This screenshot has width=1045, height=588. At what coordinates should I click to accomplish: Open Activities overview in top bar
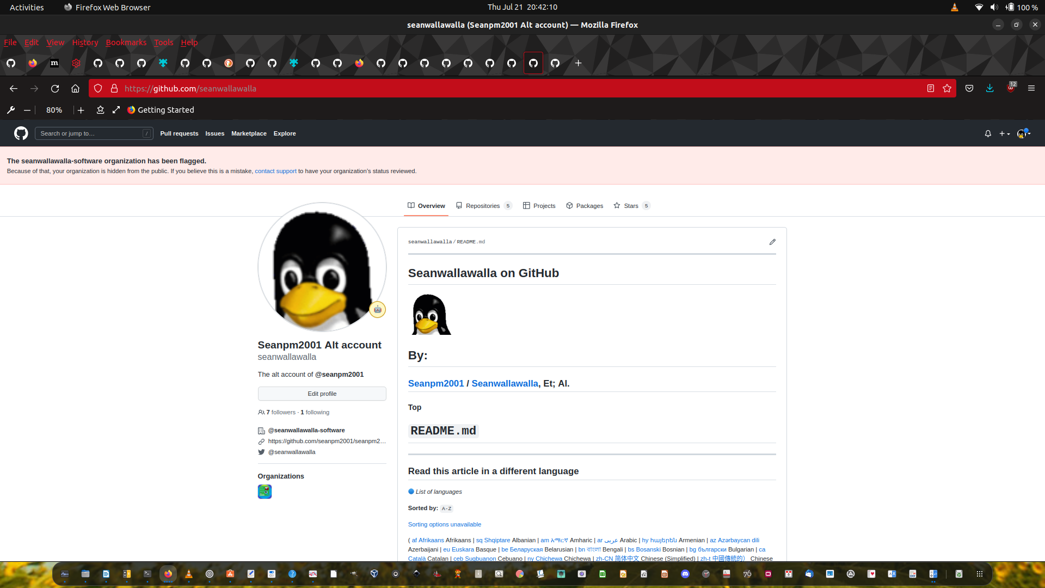tap(27, 7)
